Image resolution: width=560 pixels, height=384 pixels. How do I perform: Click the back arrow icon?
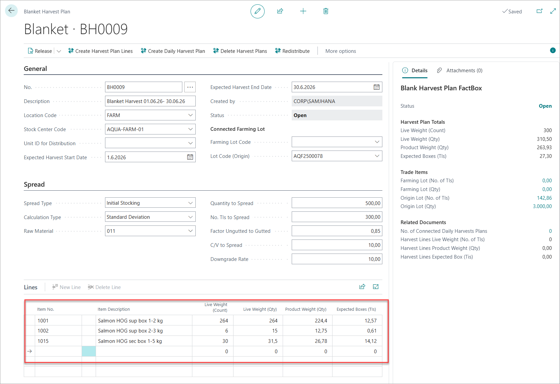click(11, 11)
